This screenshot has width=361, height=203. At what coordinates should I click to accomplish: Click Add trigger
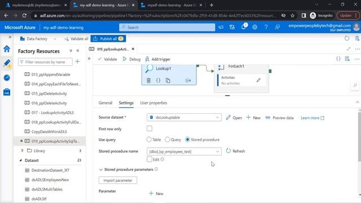point(158,59)
